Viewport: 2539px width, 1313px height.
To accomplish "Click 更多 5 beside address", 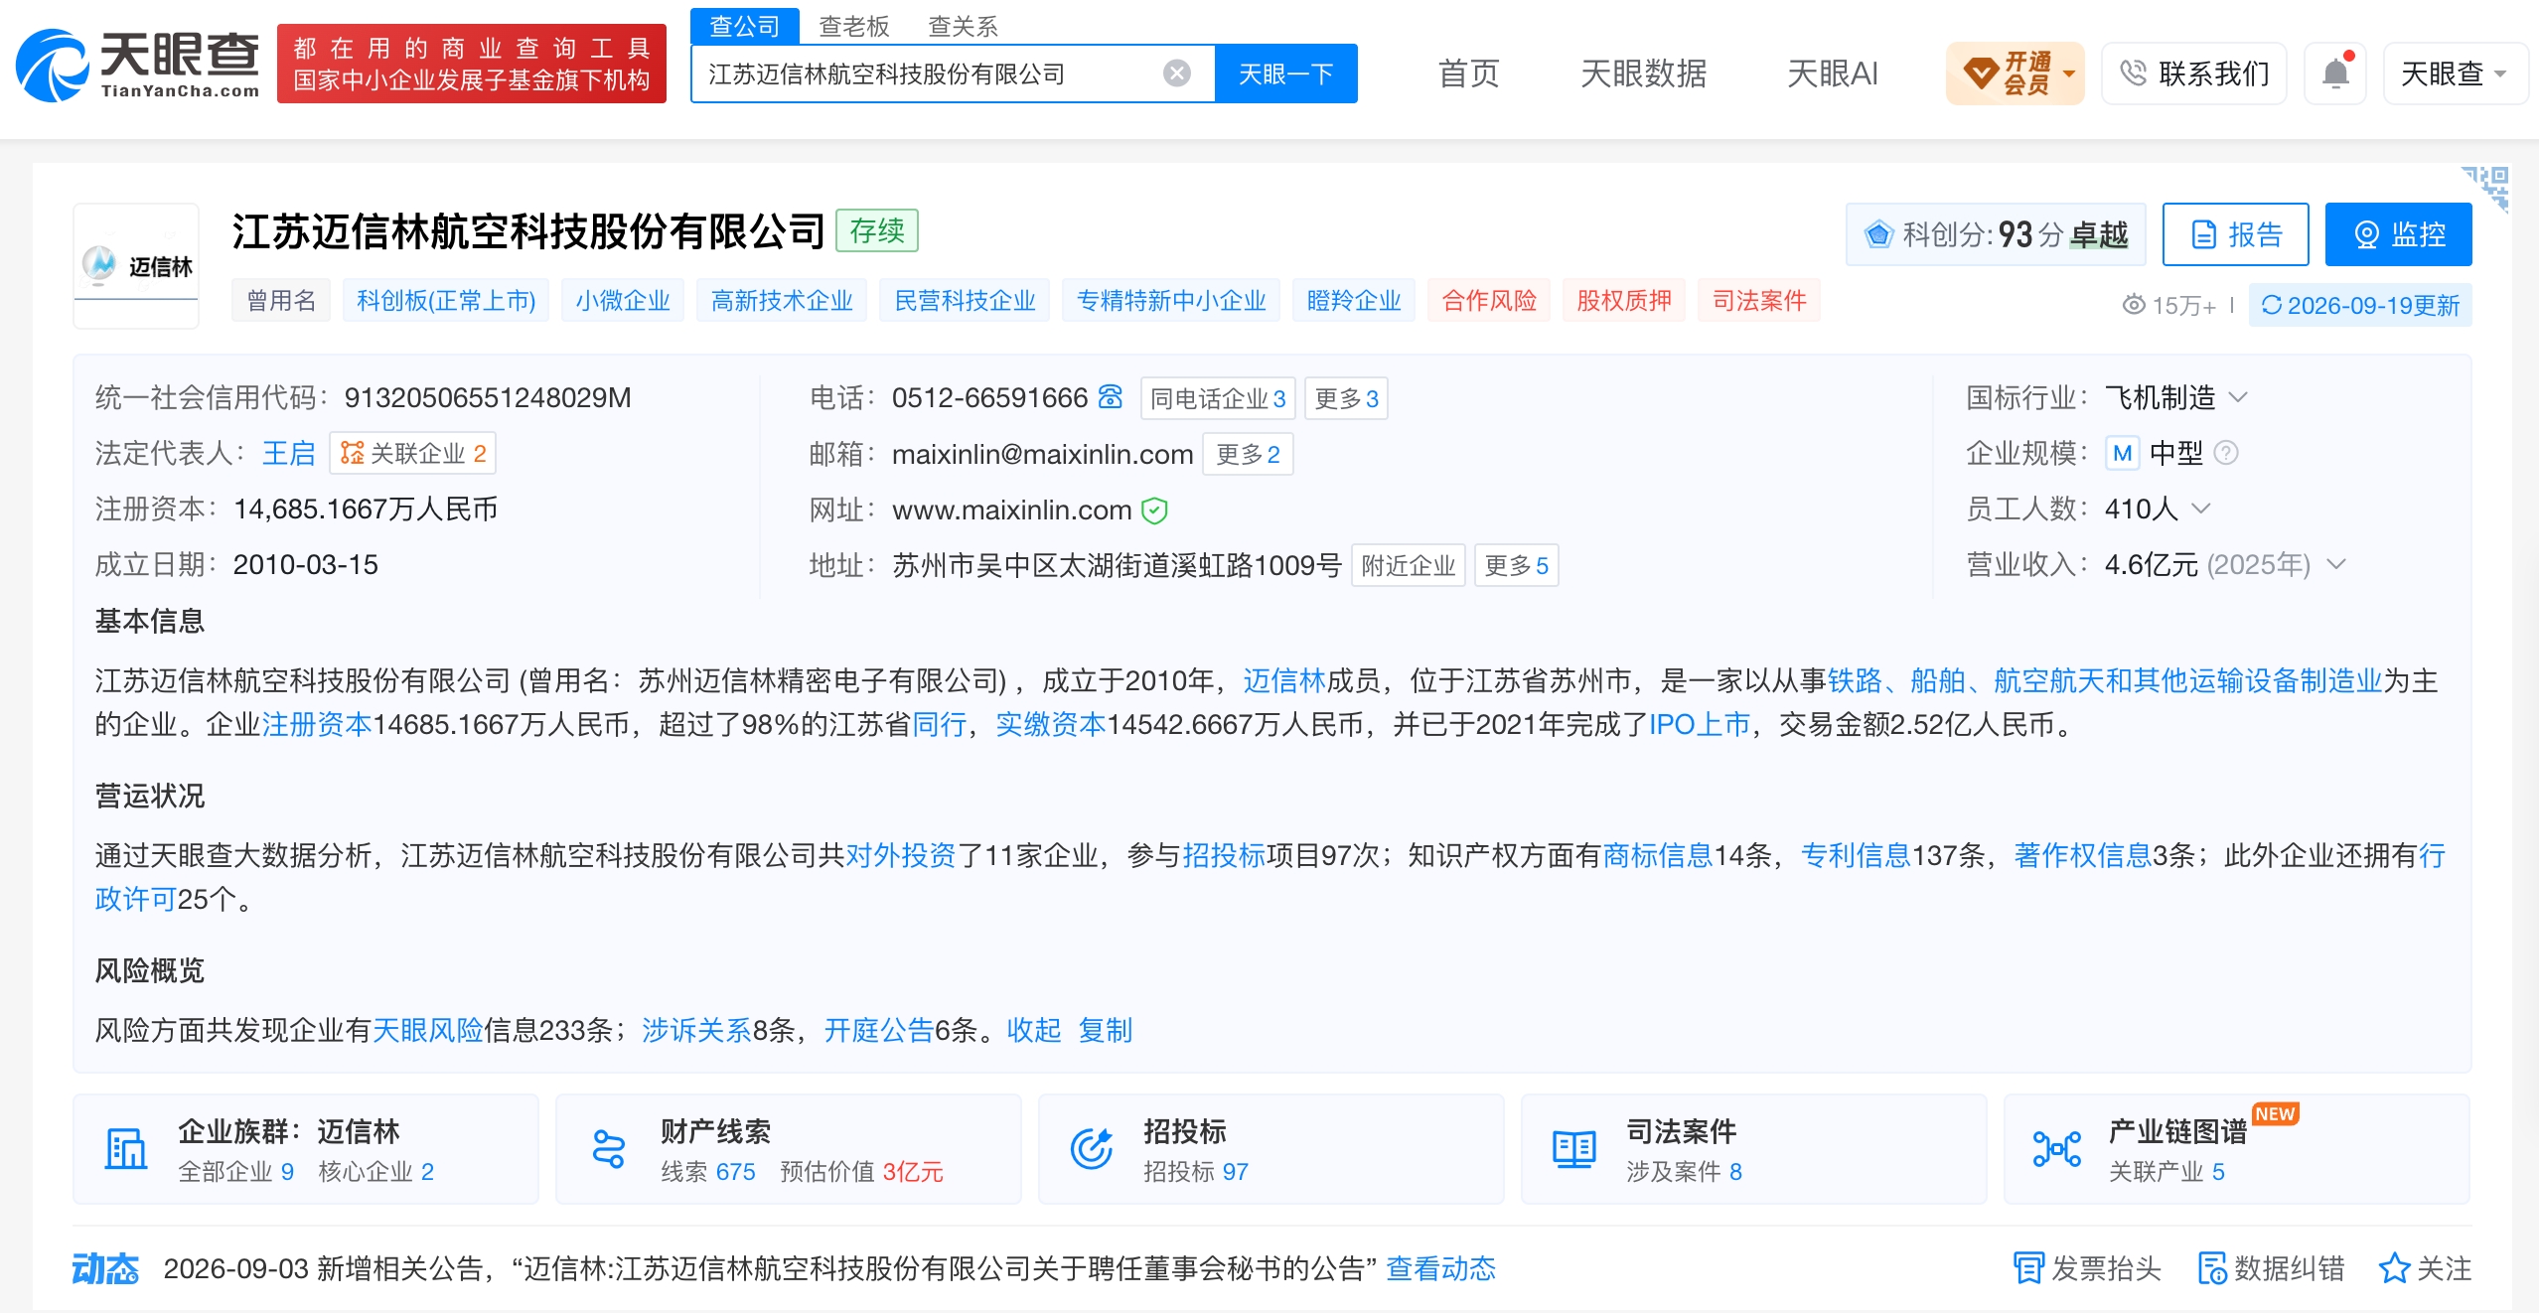I will click(1516, 565).
